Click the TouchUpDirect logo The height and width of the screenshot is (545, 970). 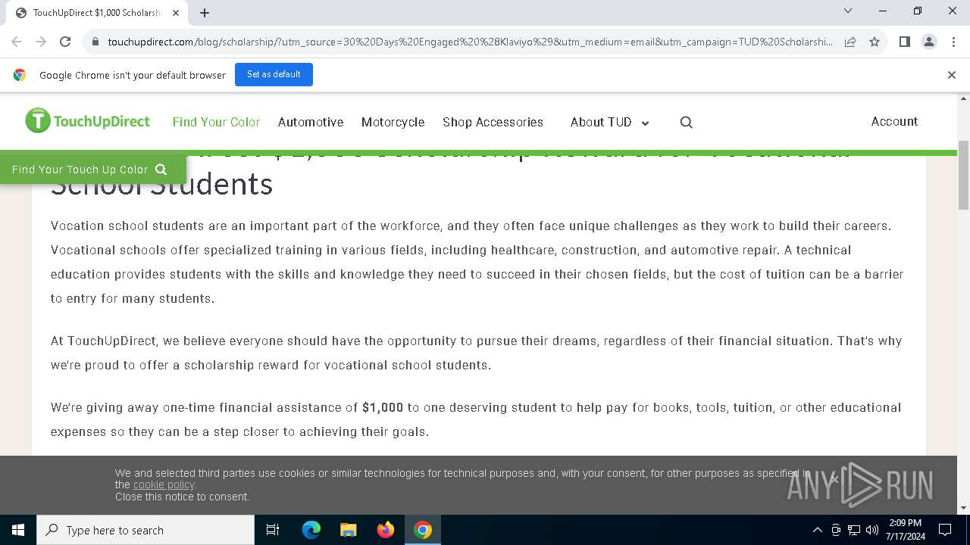[x=87, y=121]
